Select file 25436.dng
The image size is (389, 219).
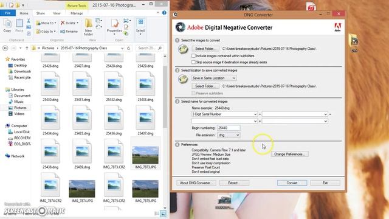(114, 120)
